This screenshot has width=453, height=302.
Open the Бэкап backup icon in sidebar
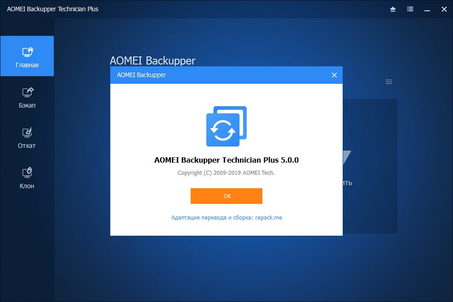[27, 92]
